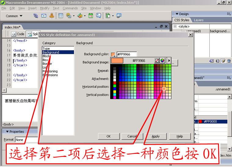Collapse the <style> tree node
This screenshot has width=232, height=167.
point(175,26)
